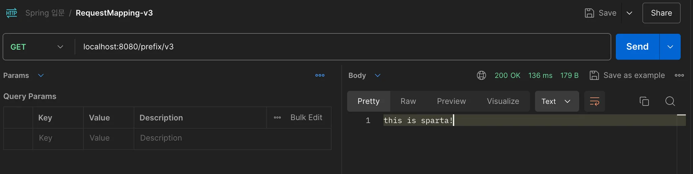Open the Params section dropdown
The width and height of the screenshot is (693, 174).
41,75
